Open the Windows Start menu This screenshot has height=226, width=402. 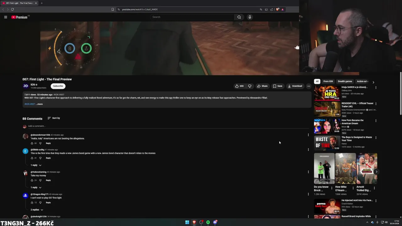click(187, 222)
